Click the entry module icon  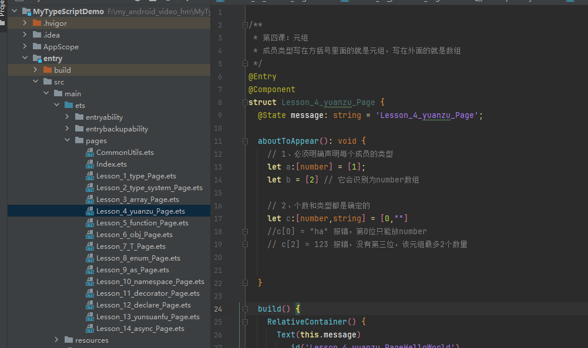click(x=37, y=59)
